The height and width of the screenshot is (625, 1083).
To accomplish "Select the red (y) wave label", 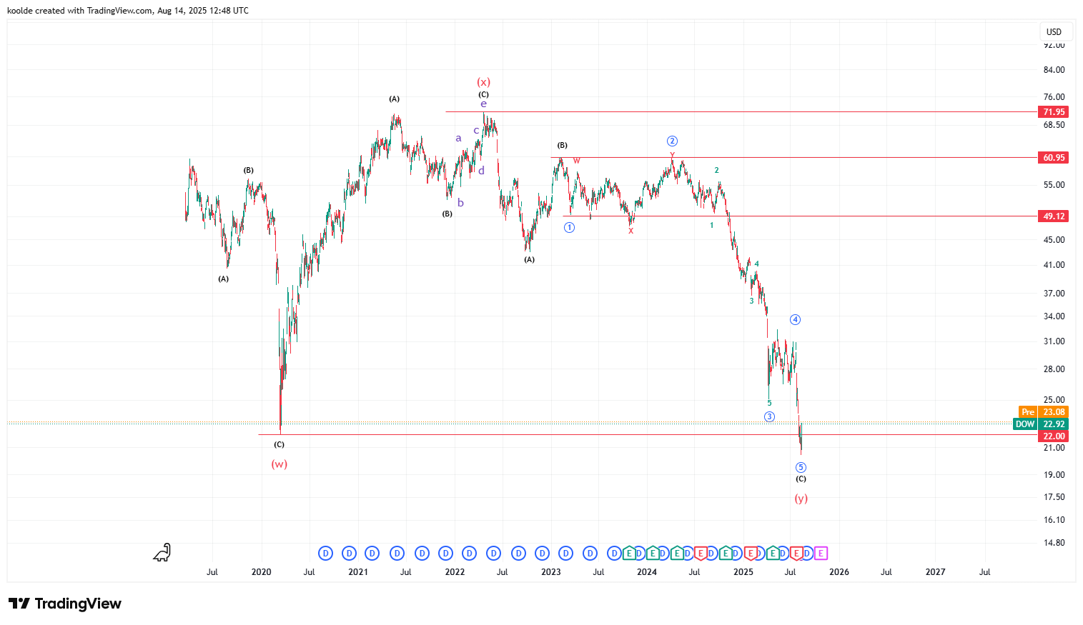I will [801, 499].
